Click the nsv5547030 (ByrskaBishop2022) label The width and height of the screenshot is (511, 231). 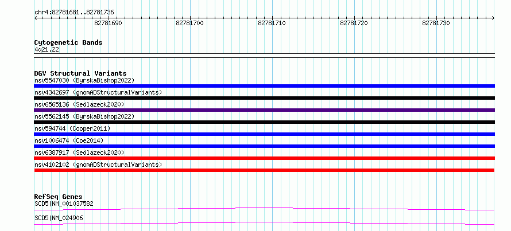84,80
